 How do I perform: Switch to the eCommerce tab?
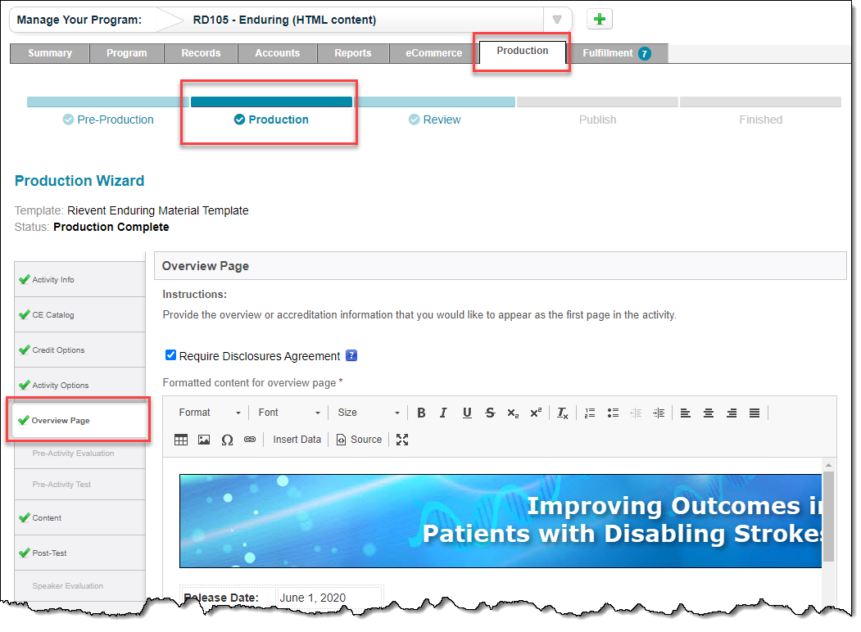pyautogui.click(x=434, y=53)
